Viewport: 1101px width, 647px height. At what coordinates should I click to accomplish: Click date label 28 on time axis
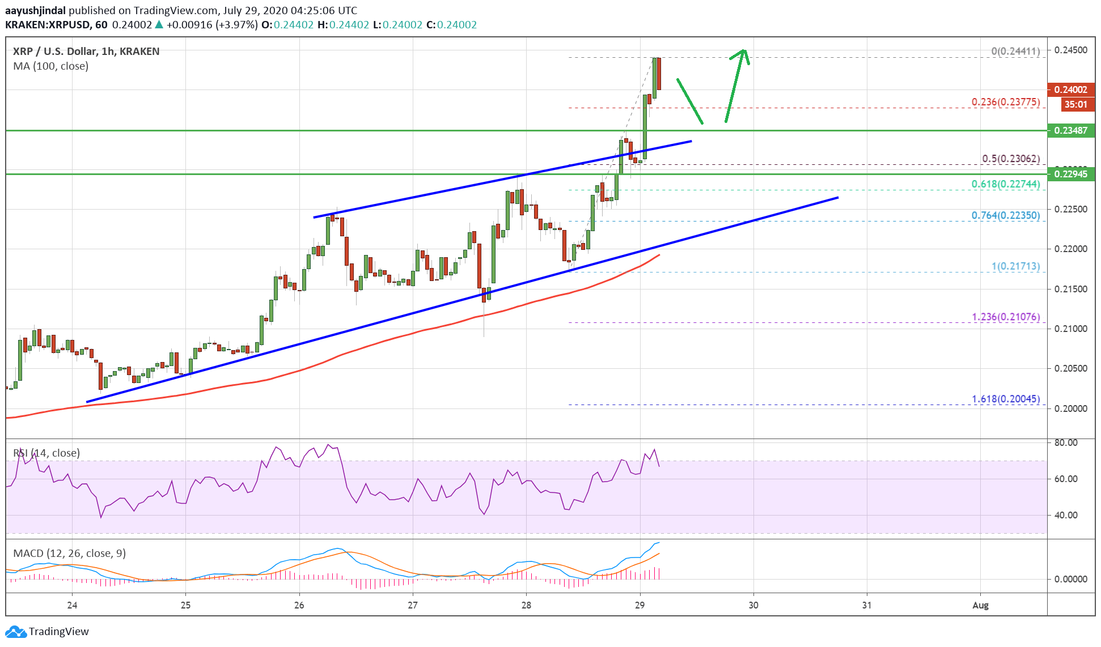click(x=526, y=606)
